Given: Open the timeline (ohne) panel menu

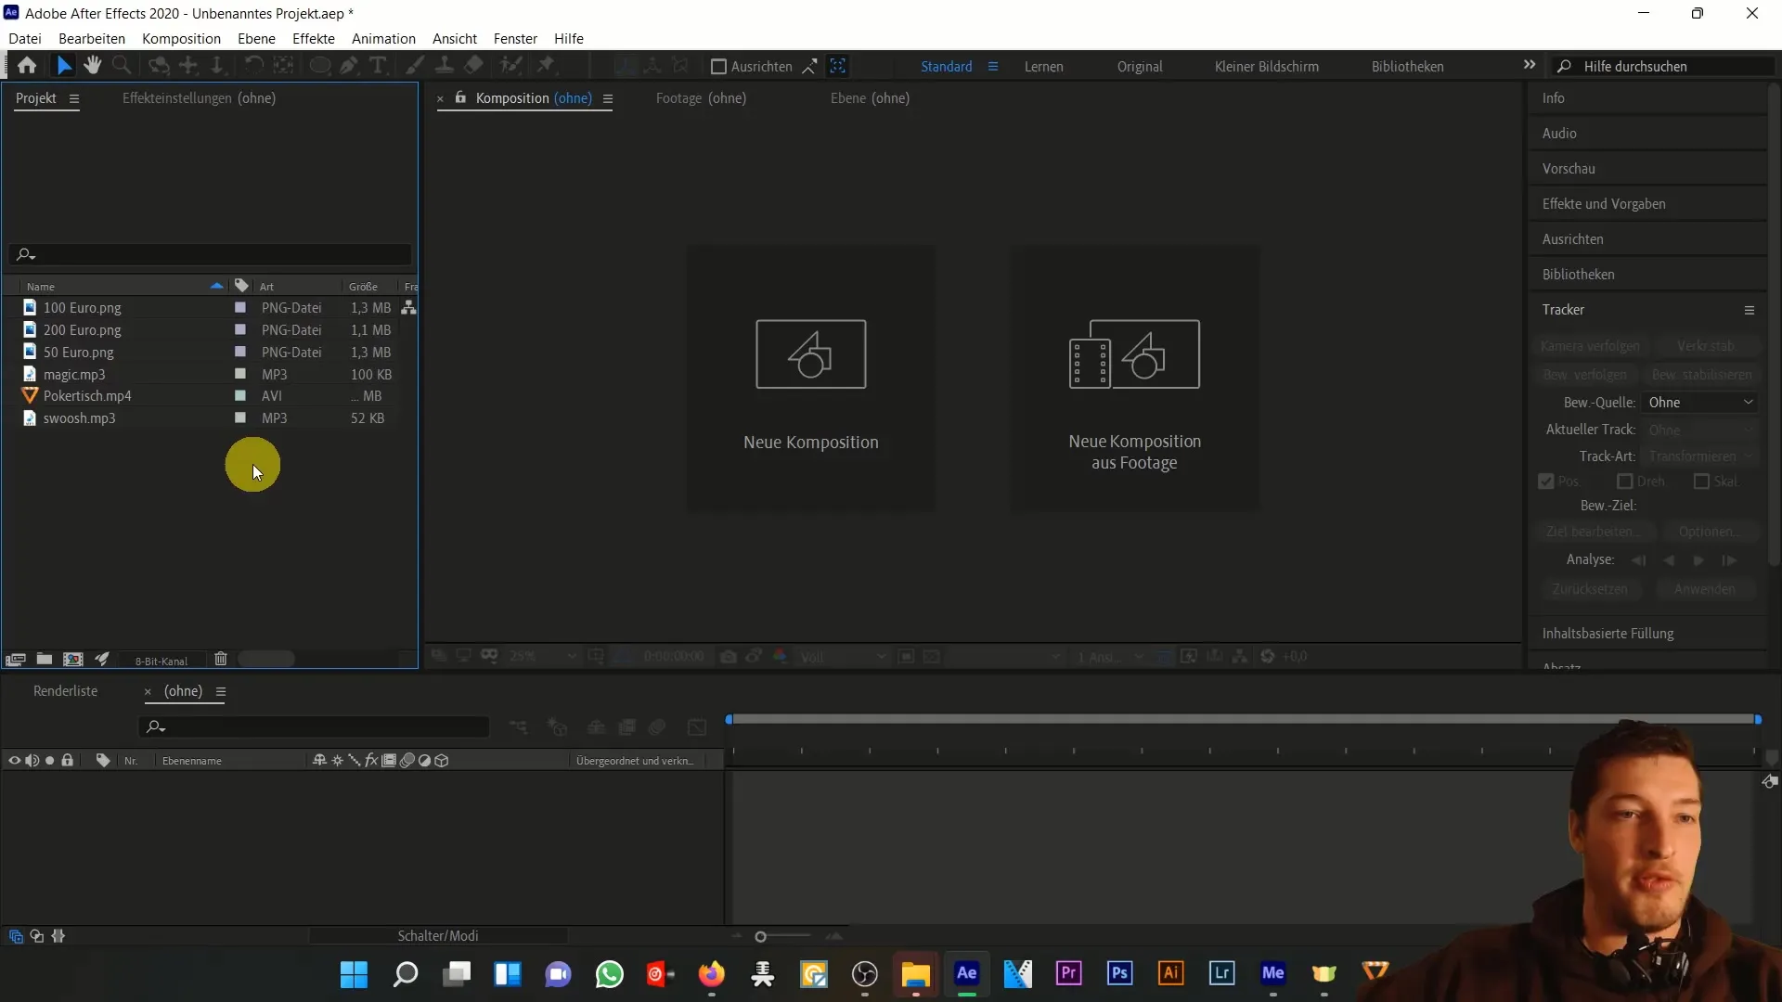Looking at the screenshot, I should [x=221, y=691].
